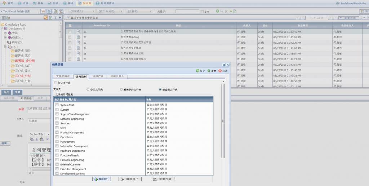Click the cut scissors icon in description editor
Image resolution: width=369 pixels, height=186 pixels.
37,139
